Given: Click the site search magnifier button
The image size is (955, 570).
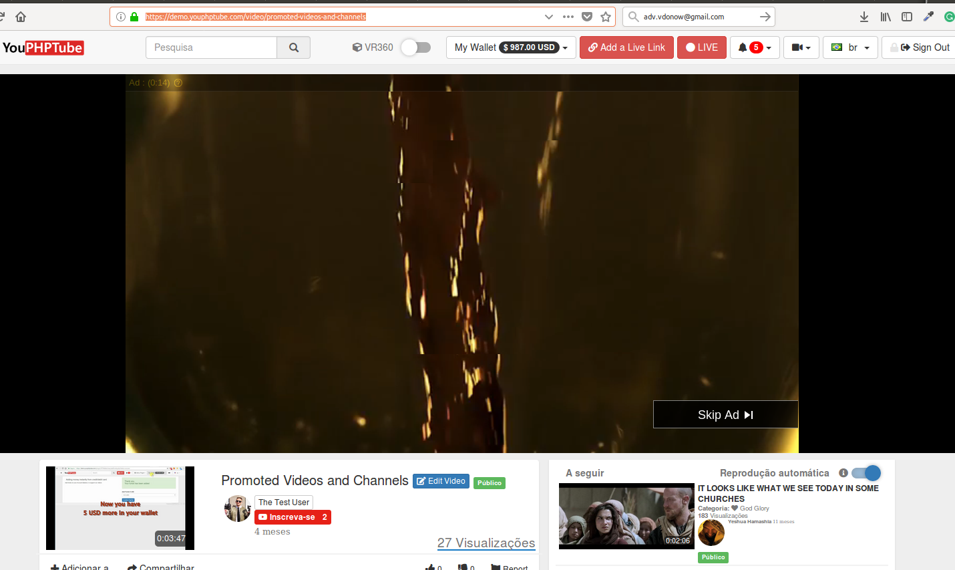Looking at the screenshot, I should coord(294,47).
